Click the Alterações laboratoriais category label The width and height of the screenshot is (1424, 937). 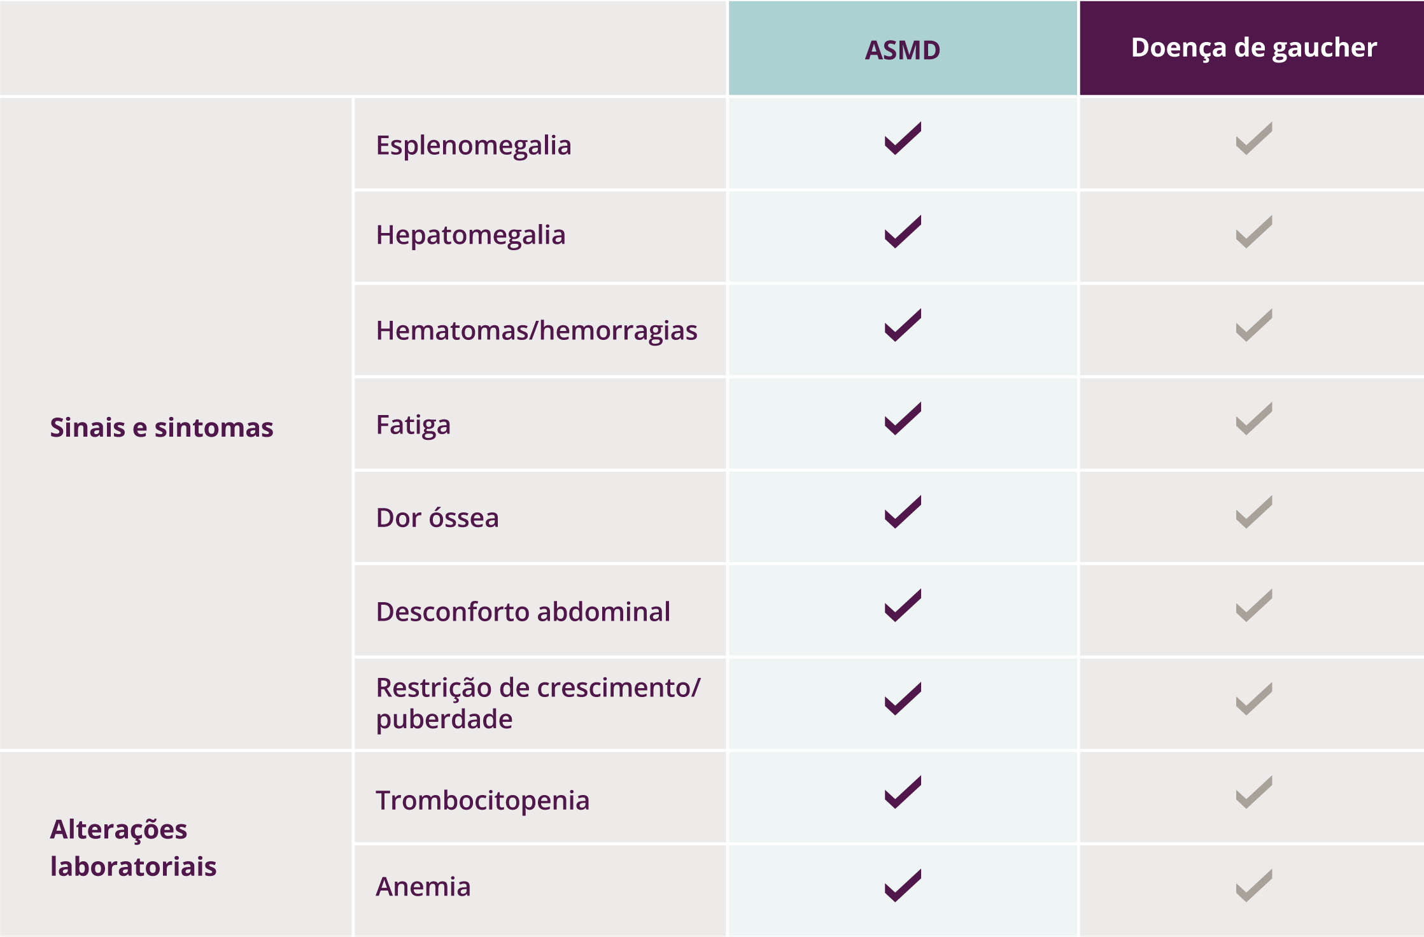pos(134,848)
